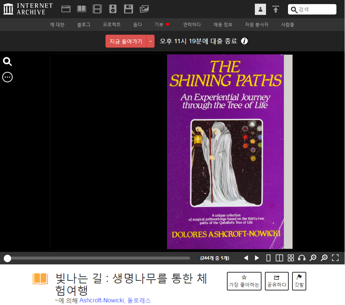The height and width of the screenshot is (305, 345).
Task: Switch to one-page view
Action: point(268,258)
